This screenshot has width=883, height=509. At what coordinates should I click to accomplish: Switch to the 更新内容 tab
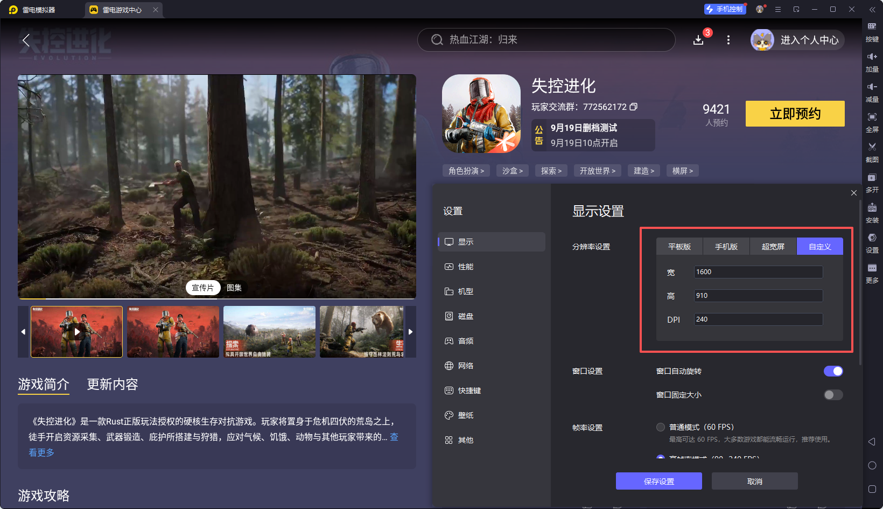point(113,384)
